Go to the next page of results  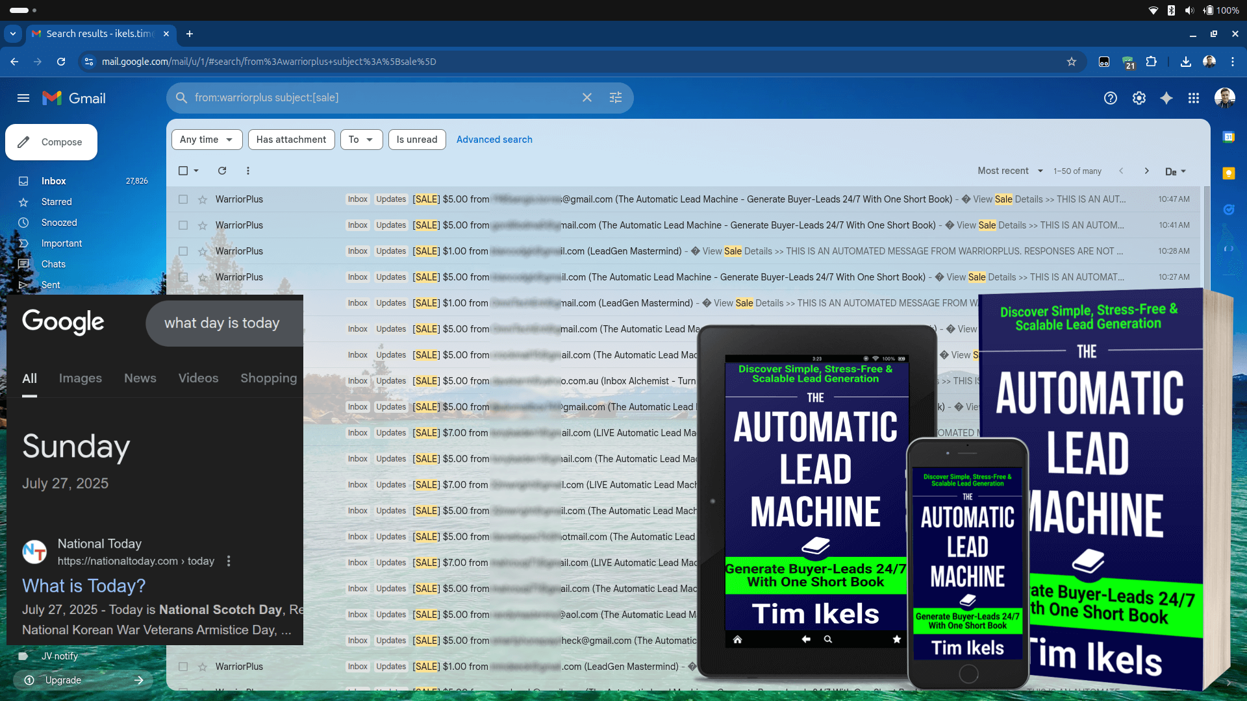click(1147, 171)
